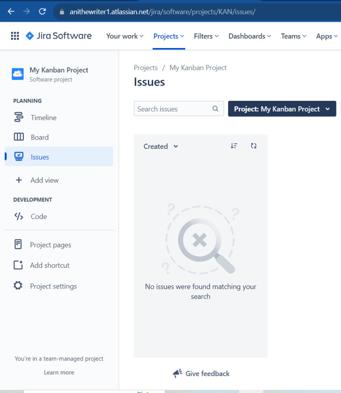Screen dimensions: 341x393
Task: Click the Issues sidebar icon
Action: coord(19,156)
